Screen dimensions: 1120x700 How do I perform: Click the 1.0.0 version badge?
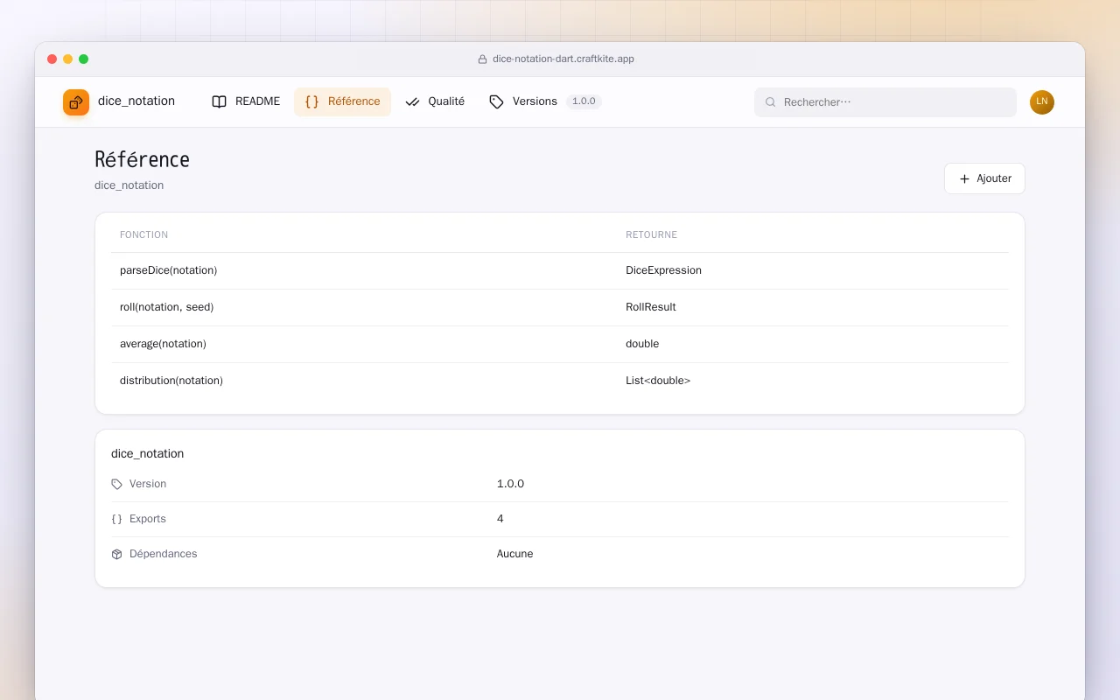click(x=584, y=101)
